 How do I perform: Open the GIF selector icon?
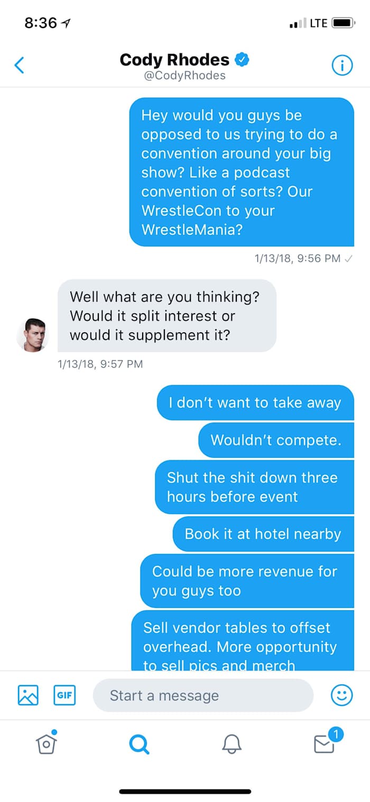tap(64, 695)
